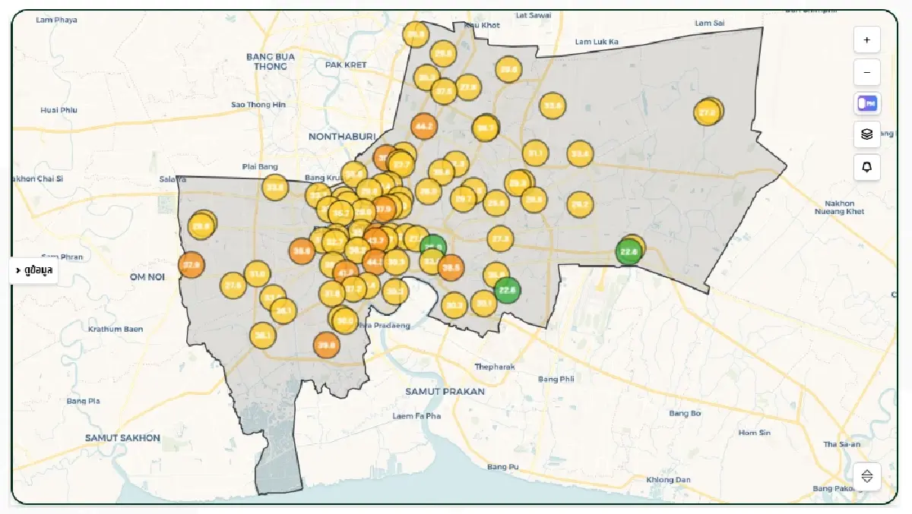Select the yellow 27.3 station marker
Image resolution: width=912 pixels, height=514 pixels.
pyautogui.click(x=499, y=238)
